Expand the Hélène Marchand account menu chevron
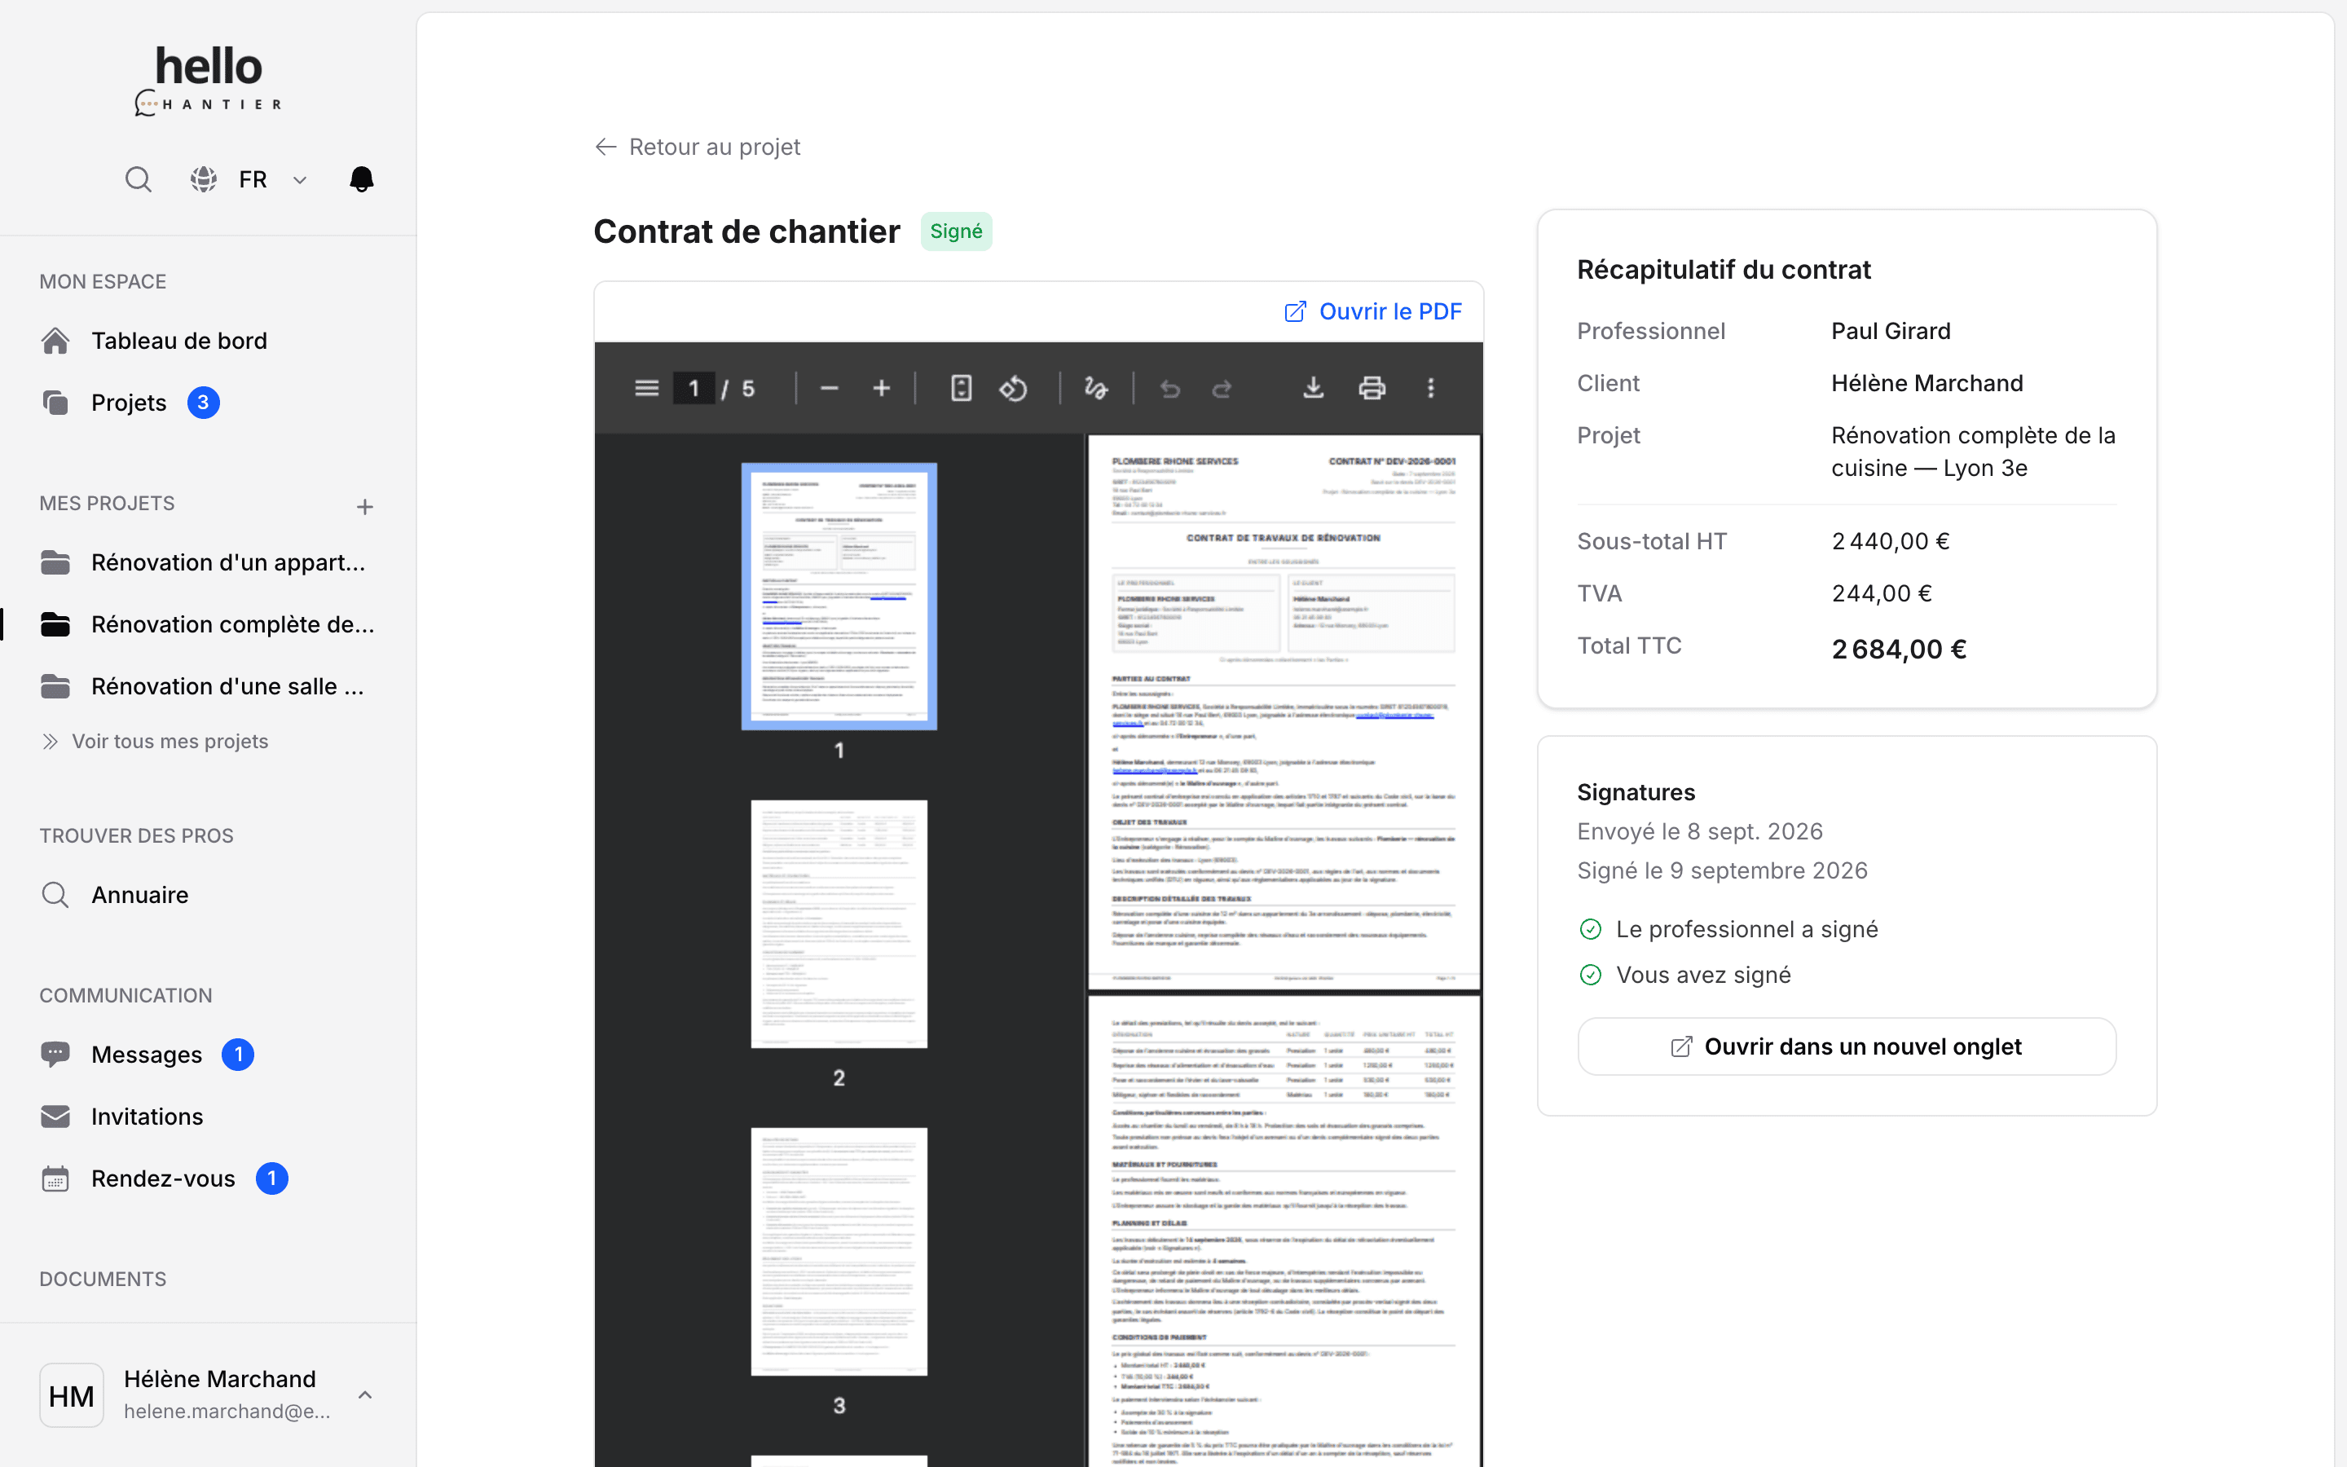The image size is (2347, 1467). (364, 1395)
